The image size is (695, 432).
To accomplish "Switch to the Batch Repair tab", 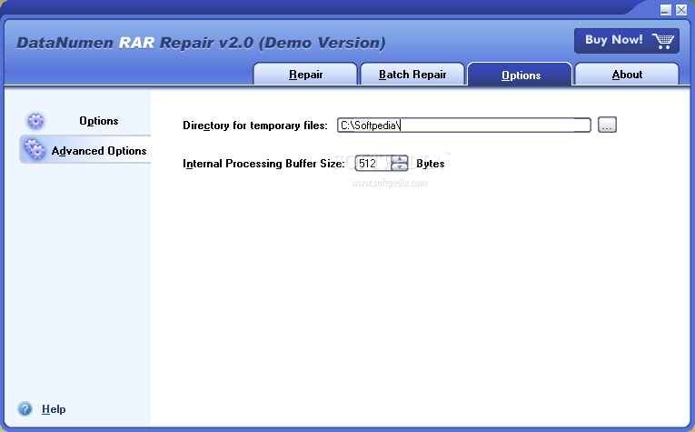I will click(x=412, y=74).
